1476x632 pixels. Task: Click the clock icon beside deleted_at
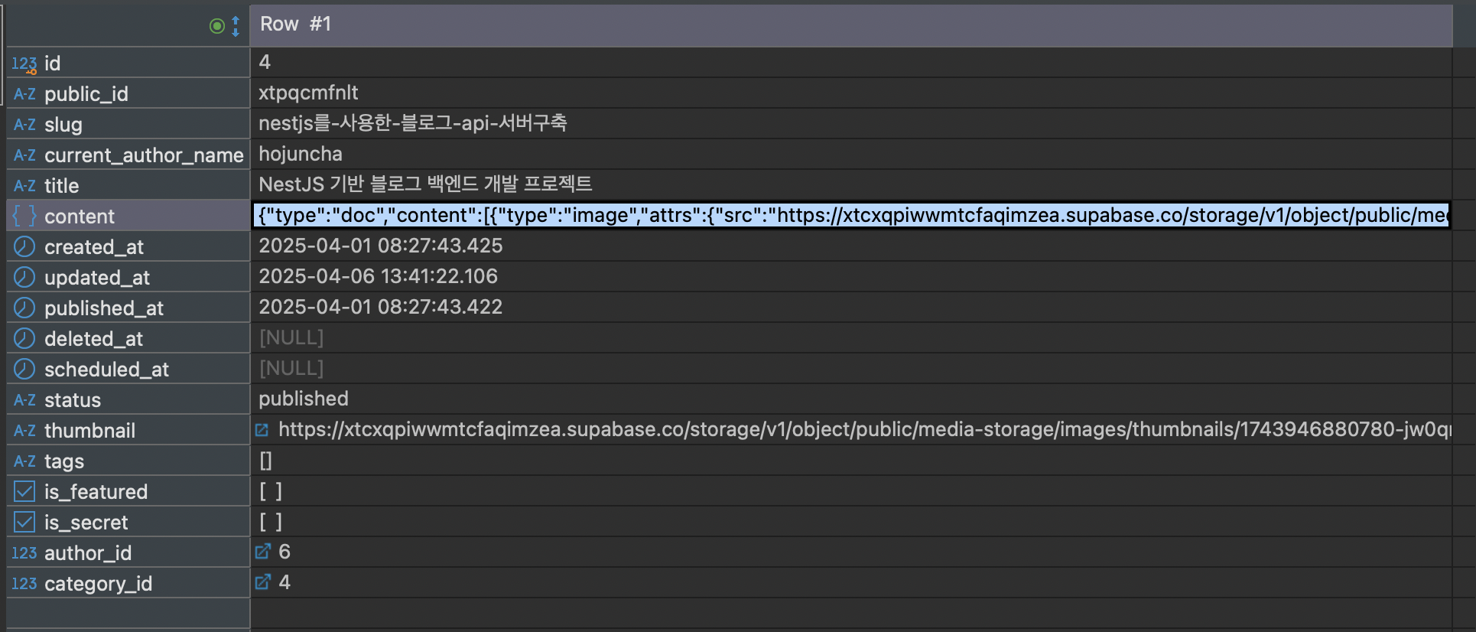tap(24, 338)
